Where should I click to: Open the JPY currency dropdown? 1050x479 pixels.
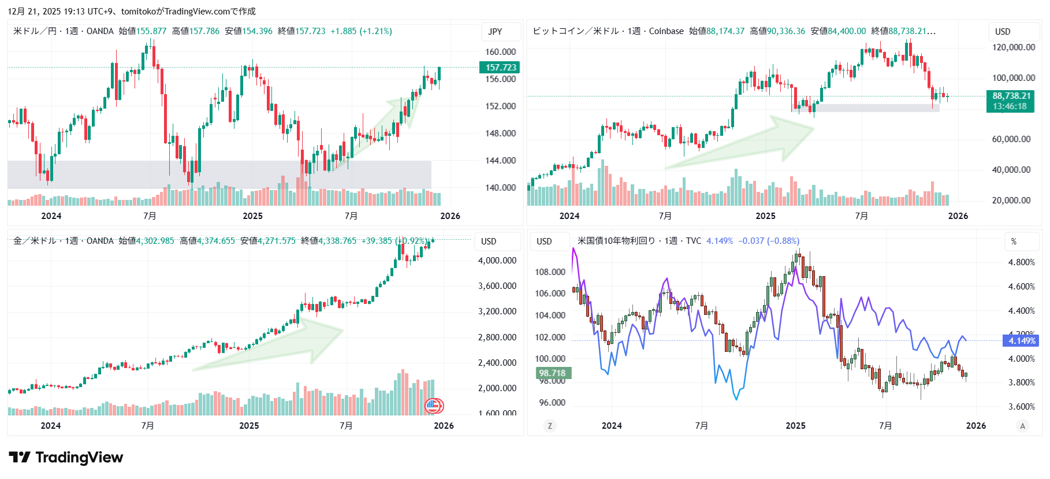[x=496, y=32]
